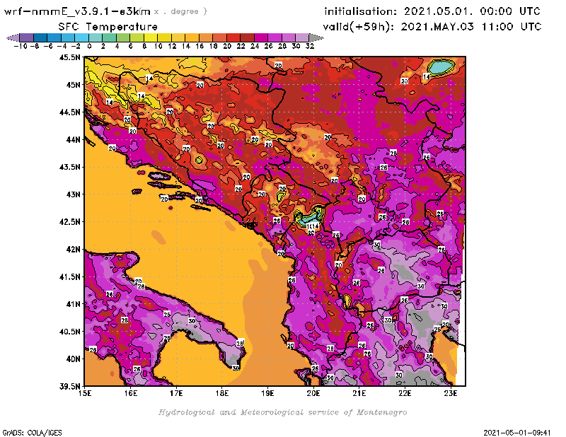Image resolution: width=566 pixels, height=437 pixels.
Task: Click the 41.5N latitude label
Action: point(69,276)
